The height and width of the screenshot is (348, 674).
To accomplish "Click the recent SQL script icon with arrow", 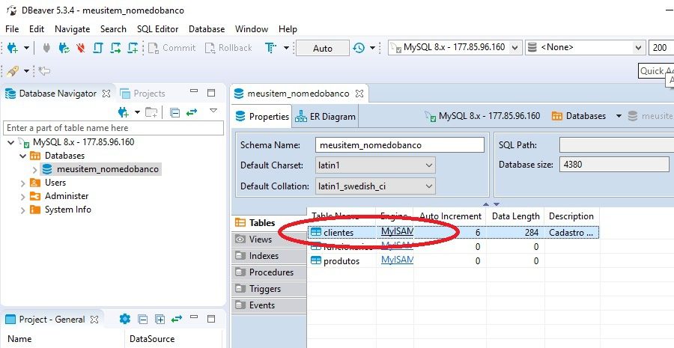I will tap(115, 48).
